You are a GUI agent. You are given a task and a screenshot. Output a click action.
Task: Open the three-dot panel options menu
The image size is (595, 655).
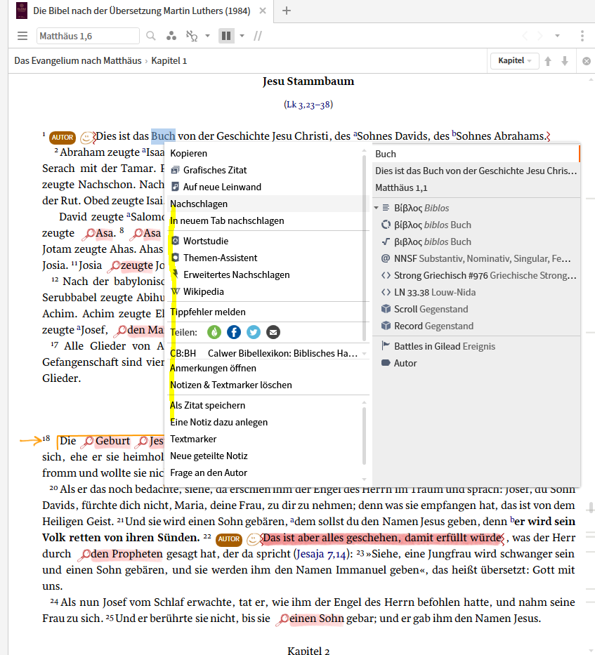point(582,36)
